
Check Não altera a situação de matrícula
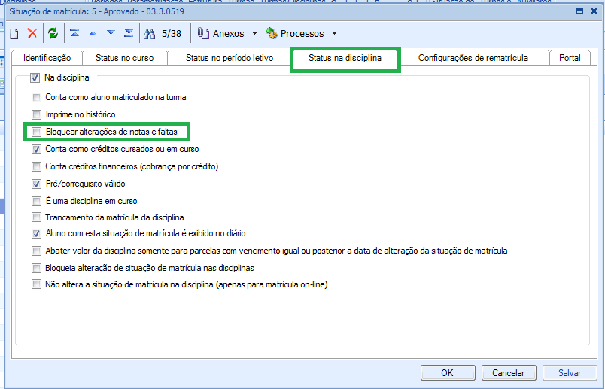(x=36, y=285)
